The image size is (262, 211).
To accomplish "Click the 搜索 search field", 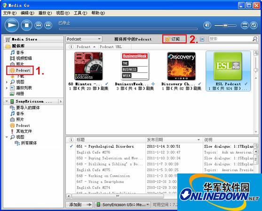I will tap(230, 39).
